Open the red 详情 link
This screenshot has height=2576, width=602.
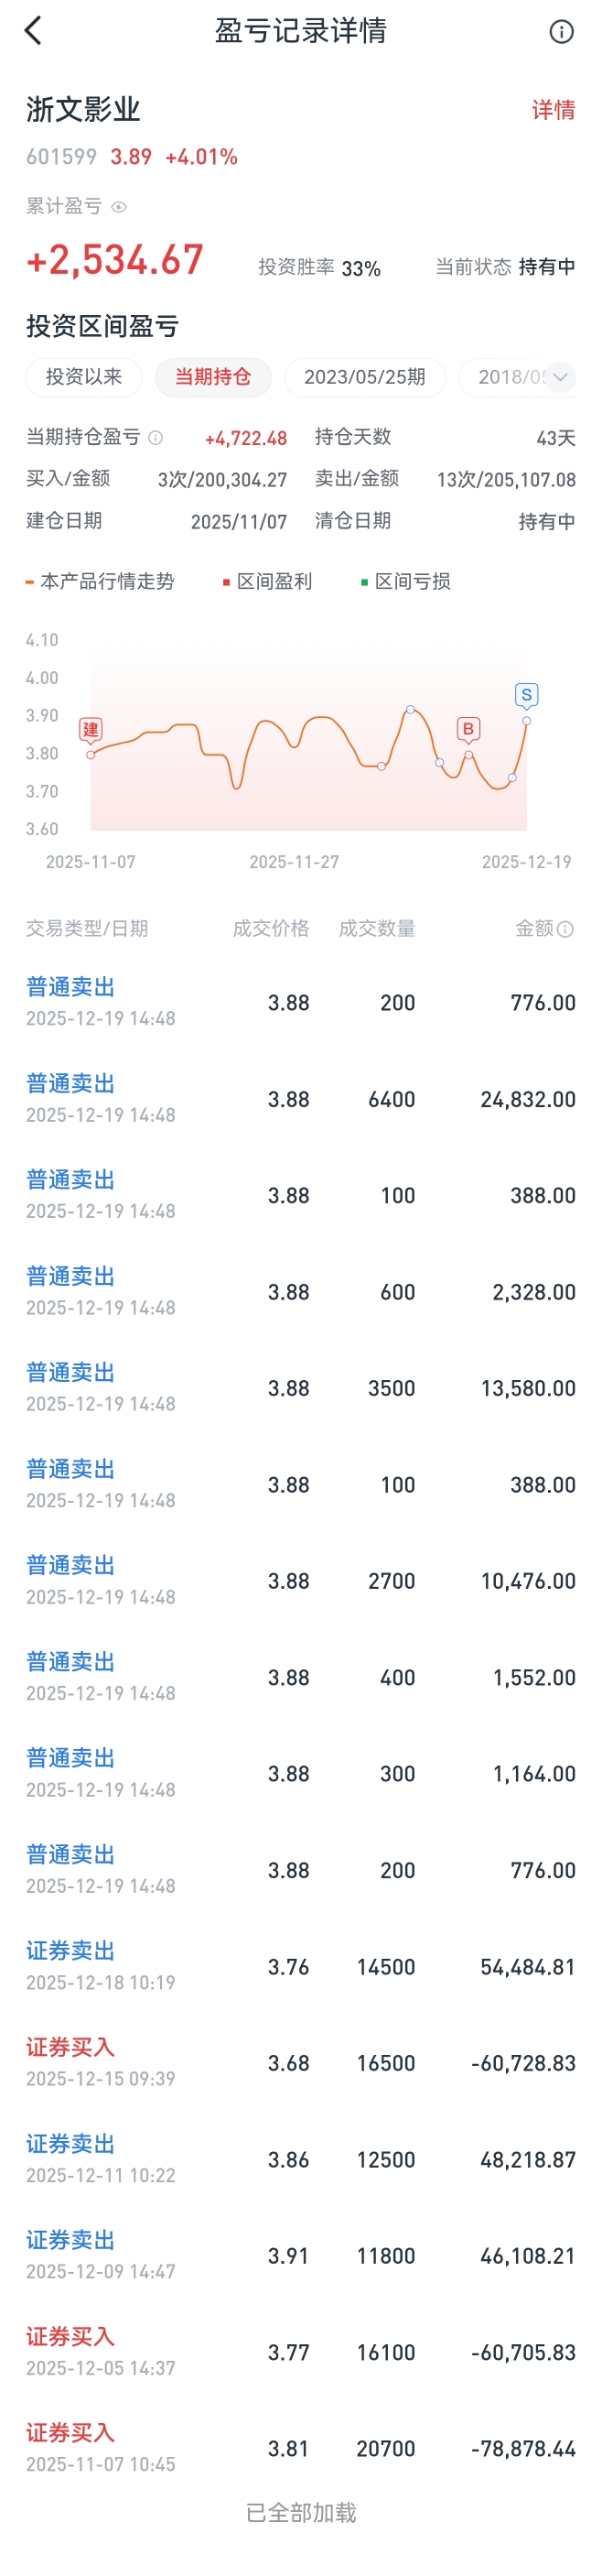(554, 110)
